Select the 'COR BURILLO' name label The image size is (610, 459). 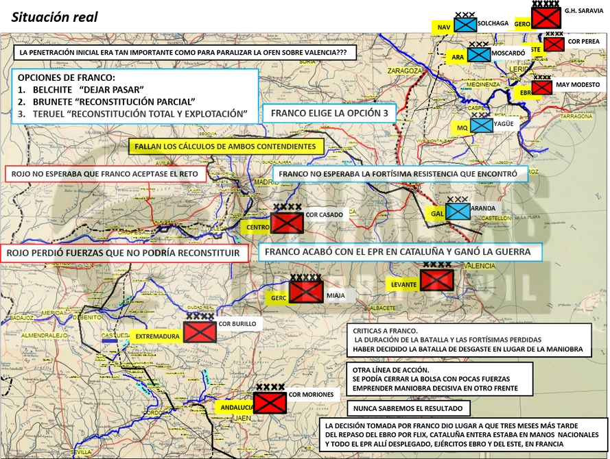coord(237,324)
